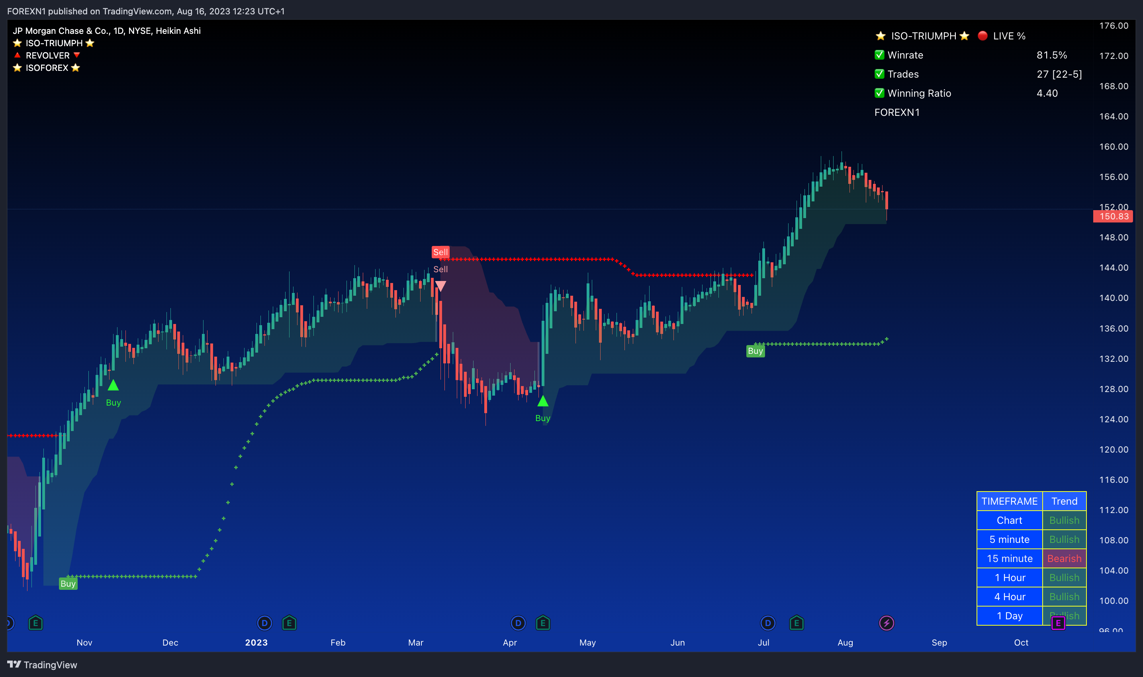1143x677 pixels.
Task: Click the Bullish cell for the Chart row
Action: [1064, 520]
